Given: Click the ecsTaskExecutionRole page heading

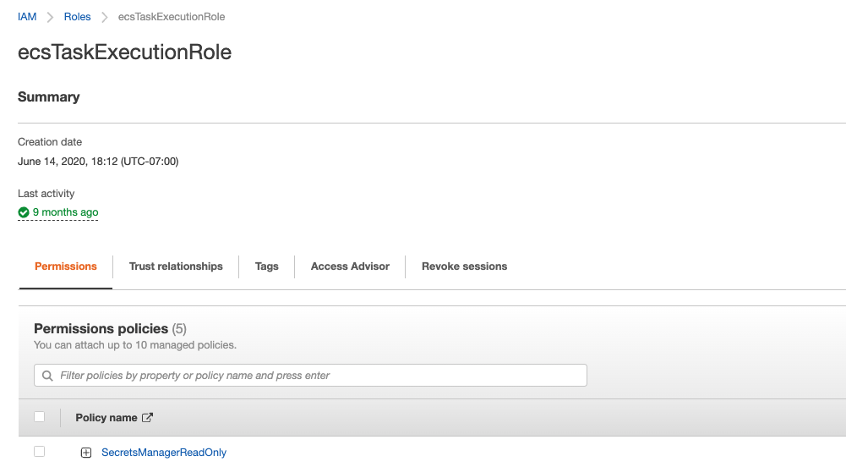Looking at the screenshot, I should [x=124, y=52].
